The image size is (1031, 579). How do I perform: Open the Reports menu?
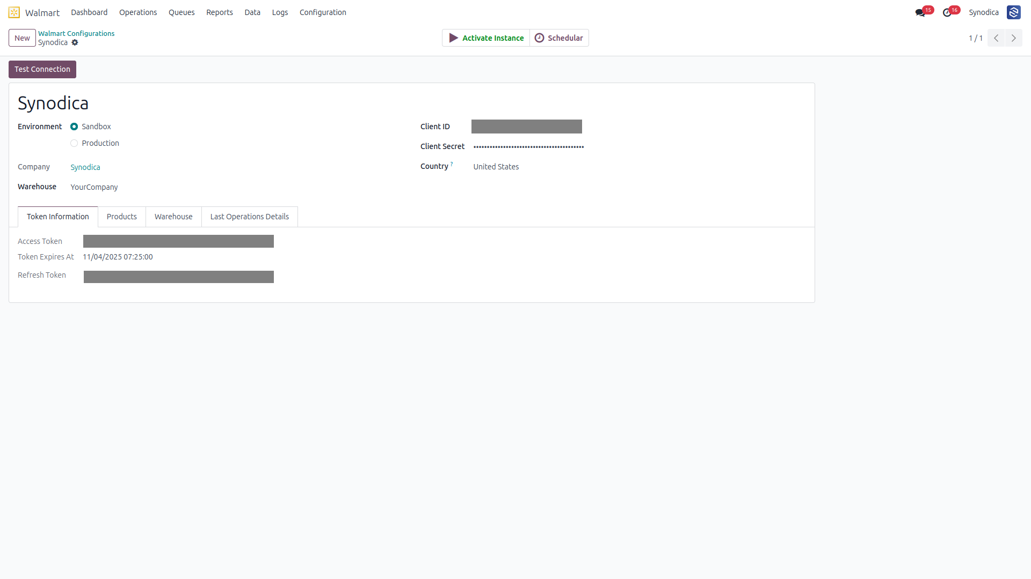(x=220, y=12)
